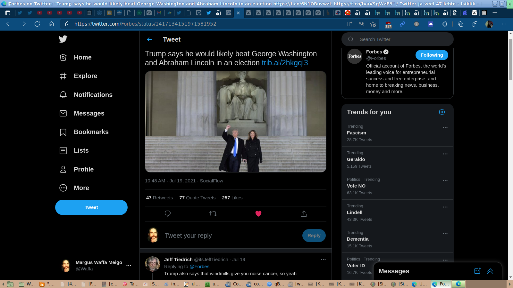513x288 pixels.
Task: Switch to the Ta... taskbar window
Action: (131, 284)
